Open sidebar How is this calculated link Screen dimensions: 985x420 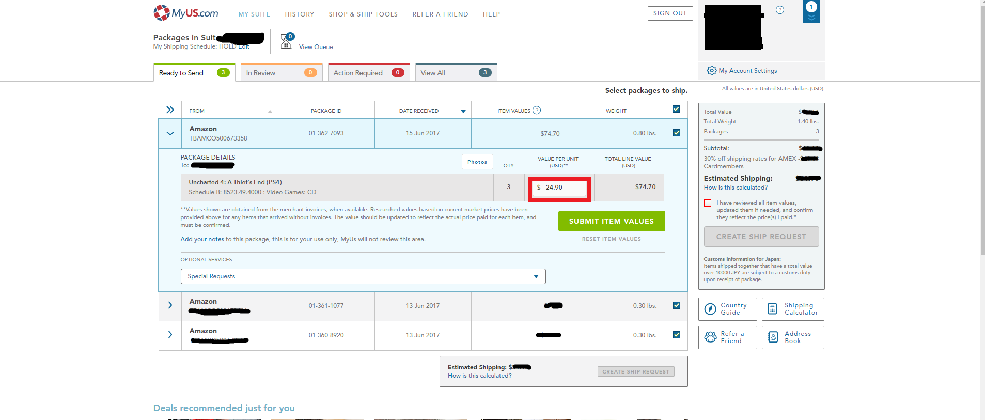(x=736, y=188)
